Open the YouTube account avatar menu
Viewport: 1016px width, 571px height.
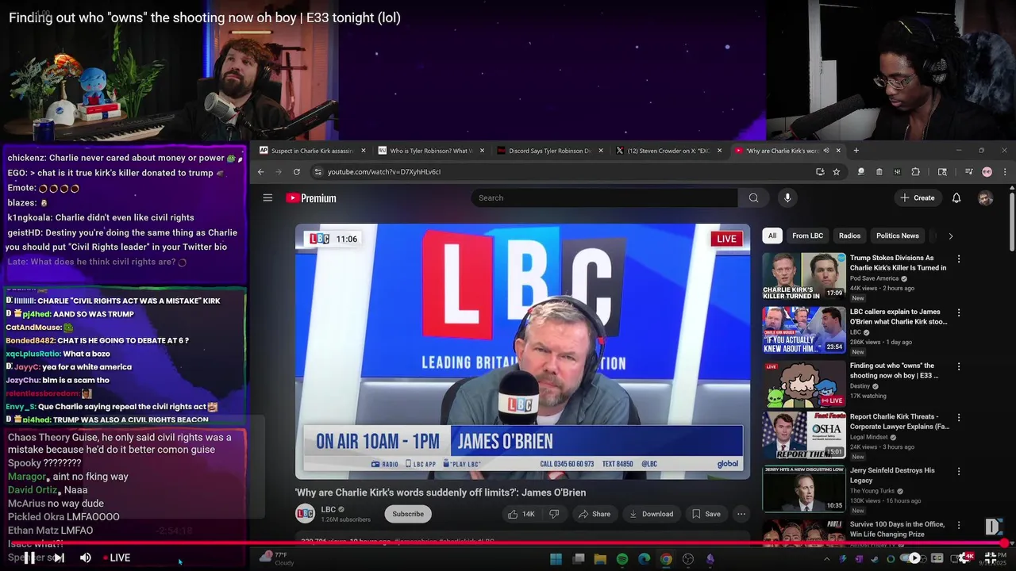point(985,198)
